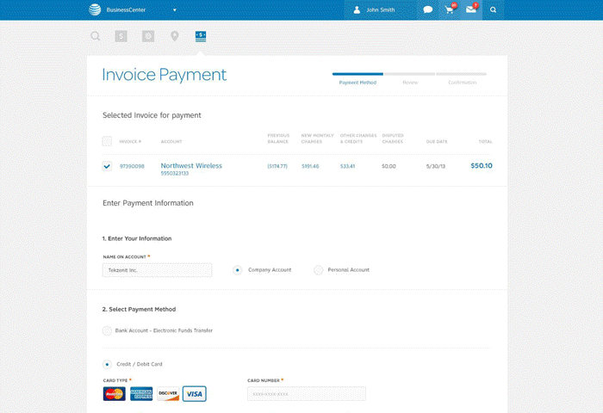The image size is (603, 413).
Task: Click the Card Number input field
Action: [x=306, y=394]
